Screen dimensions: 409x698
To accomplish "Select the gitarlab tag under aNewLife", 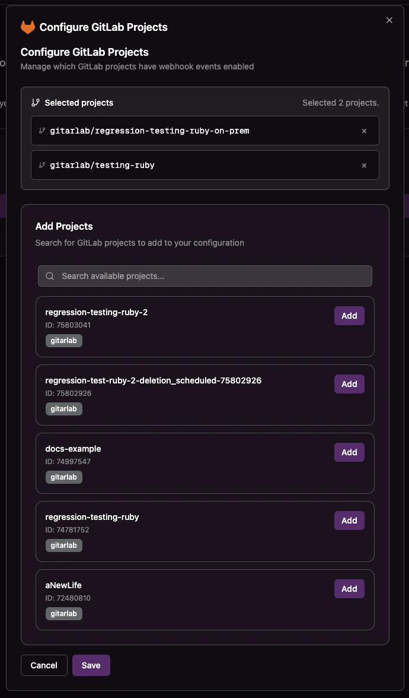I will [x=63, y=613].
